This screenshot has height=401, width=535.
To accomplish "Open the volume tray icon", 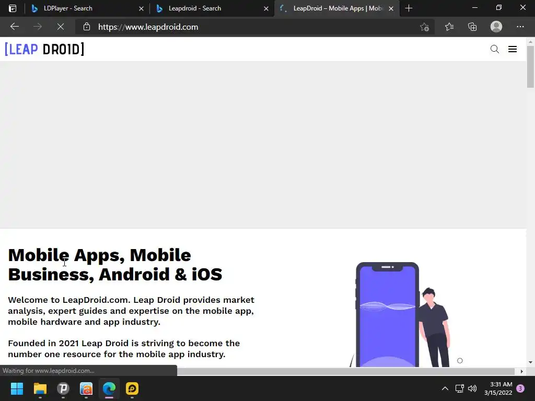I will [x=472, y=388].
